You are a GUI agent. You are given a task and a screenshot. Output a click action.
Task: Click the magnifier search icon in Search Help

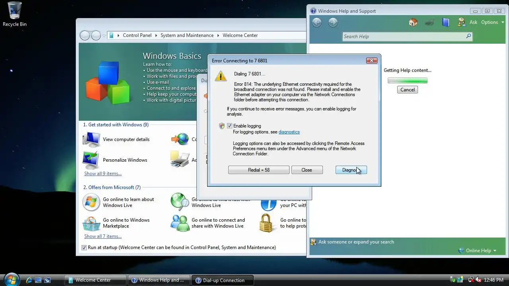coord(468,36)
